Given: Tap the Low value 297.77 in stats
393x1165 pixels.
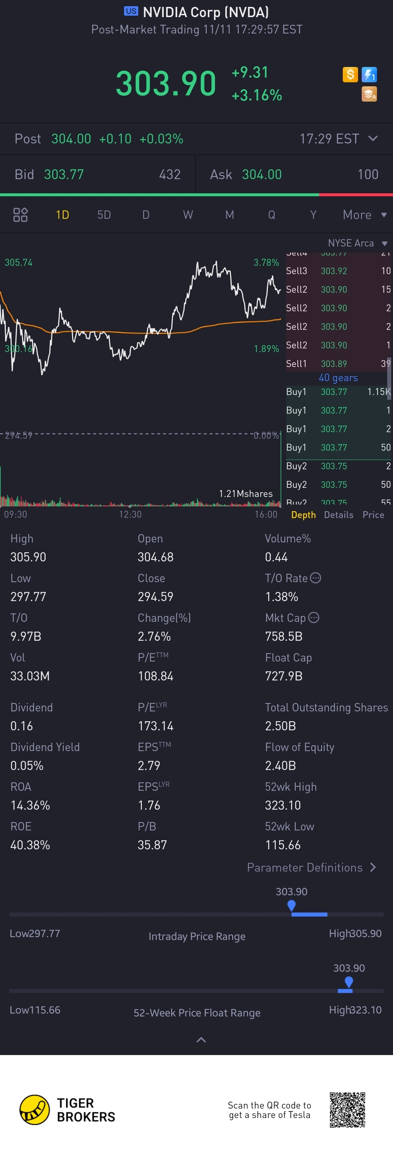Looking at the screenshot, I should (28, 597).
